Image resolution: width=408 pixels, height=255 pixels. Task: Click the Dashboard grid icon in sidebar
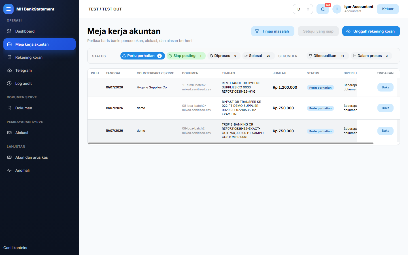point(9,31)
